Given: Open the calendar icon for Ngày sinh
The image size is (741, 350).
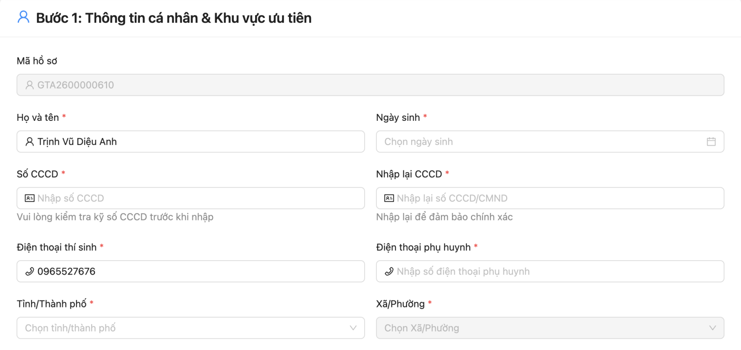Looking at the screenshot, I should click(x=711, y=142).
